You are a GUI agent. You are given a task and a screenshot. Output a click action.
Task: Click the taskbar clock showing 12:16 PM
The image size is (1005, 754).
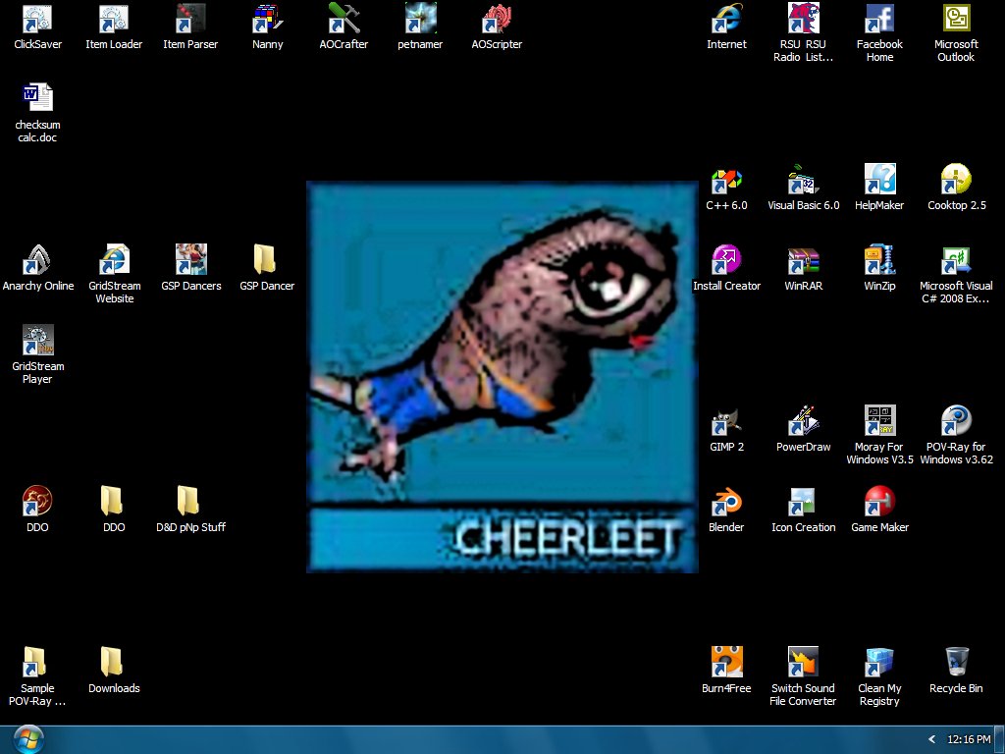(x=969, y=739)
